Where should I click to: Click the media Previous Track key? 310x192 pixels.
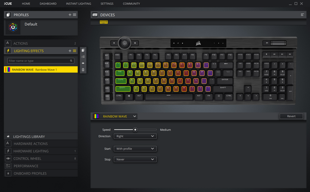tap(274, 54)
